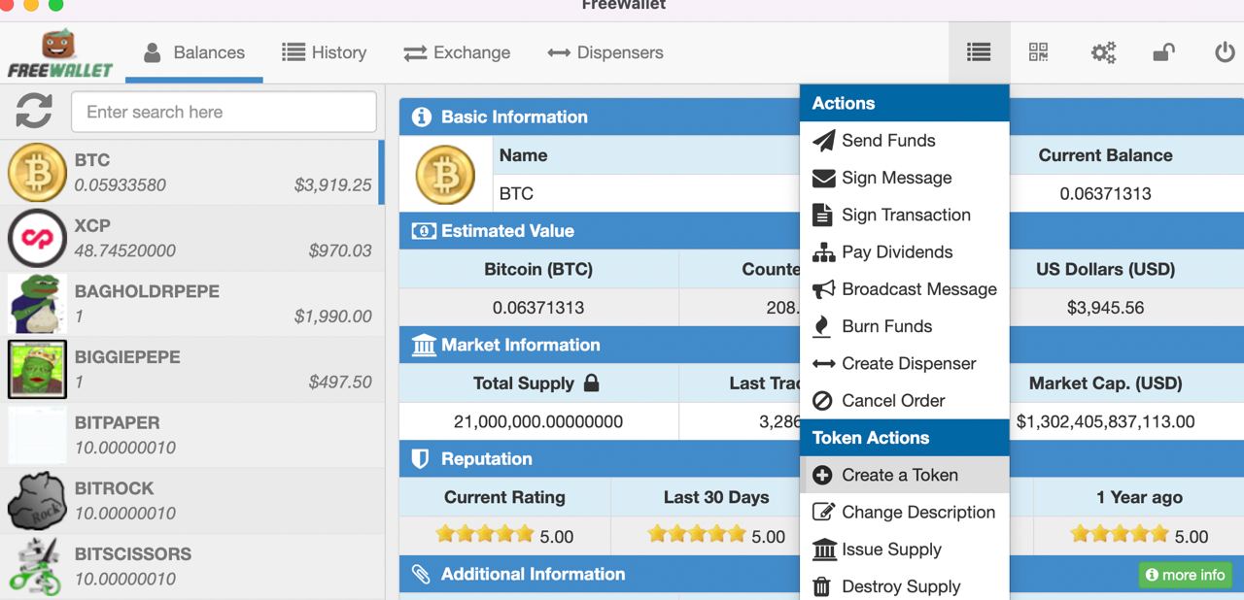Click the BITSCISSORS scissors image
Viewport: 1244px width, 600px height.
pos(37,567)
